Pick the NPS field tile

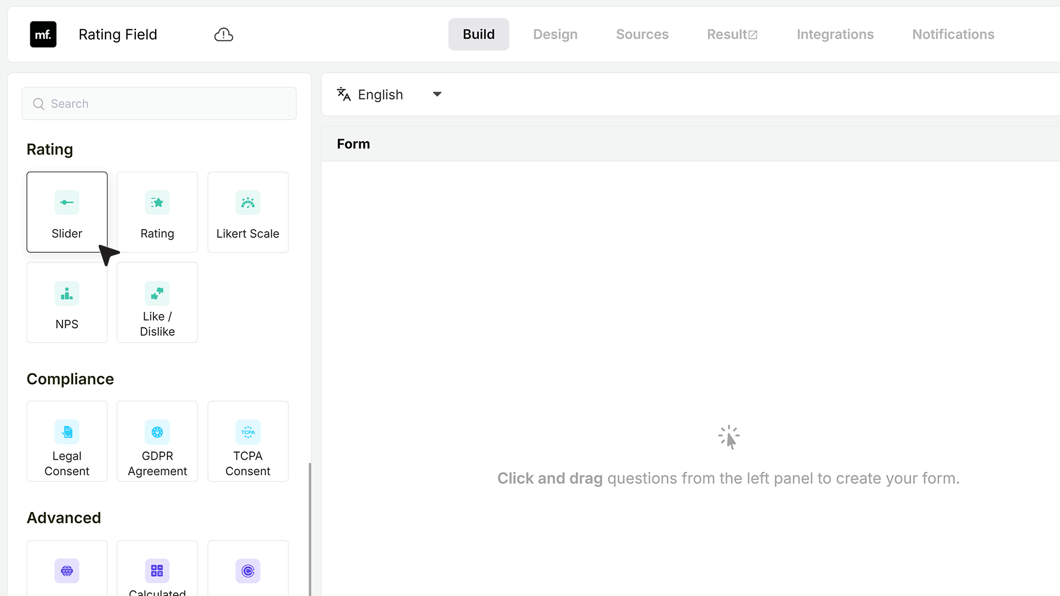click(67, 302)
